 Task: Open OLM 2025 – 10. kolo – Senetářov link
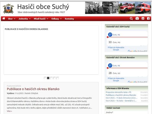tap(121, 101)
